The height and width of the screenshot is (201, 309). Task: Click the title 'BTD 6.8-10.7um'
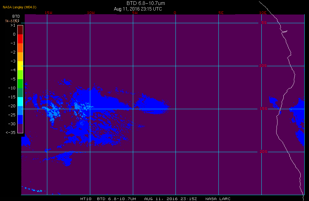click(x=146, y=3)
